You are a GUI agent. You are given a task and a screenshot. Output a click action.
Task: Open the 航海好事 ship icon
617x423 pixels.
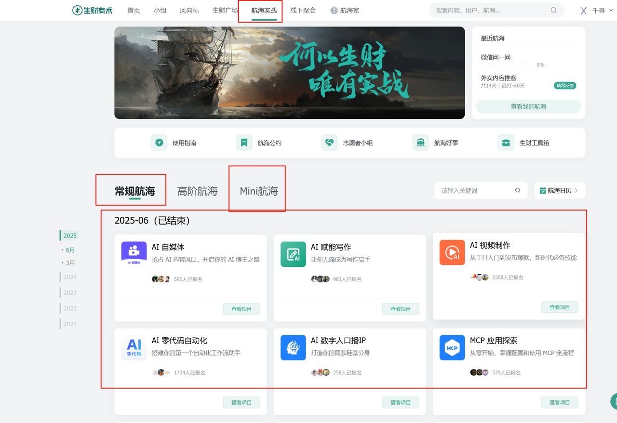tap(420, 143)
